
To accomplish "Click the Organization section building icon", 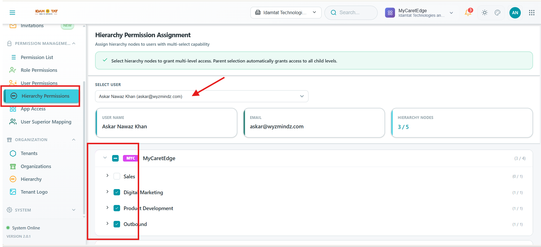I will [x=9, y=140].
